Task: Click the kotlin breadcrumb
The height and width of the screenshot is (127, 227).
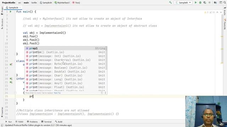Action: [34, 2]
